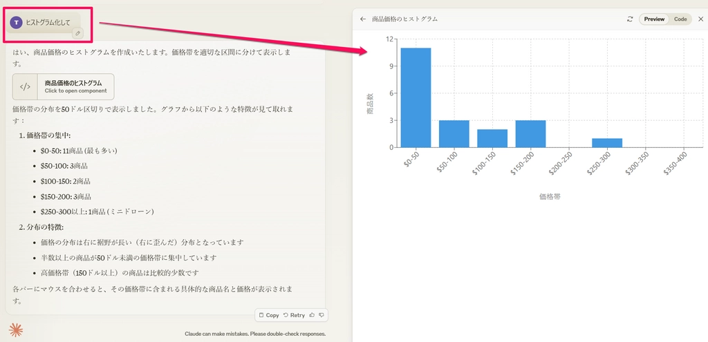Open the 商品価格のヒストグラム component card
The height and width of the screenshot is (342, 708).
64,87
